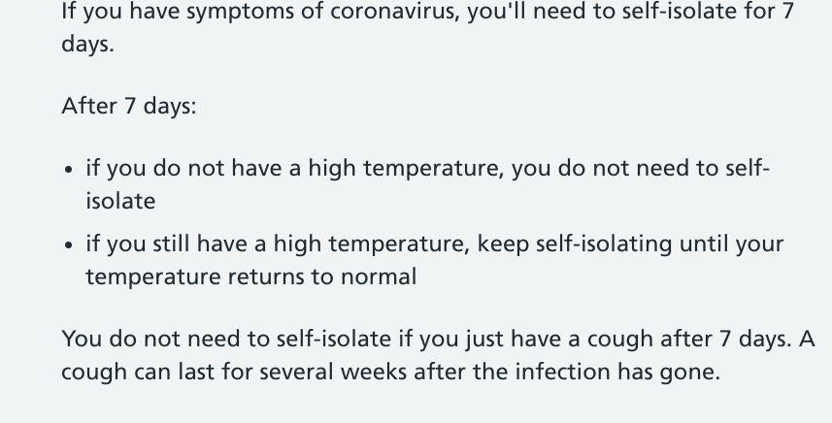Click "you do not need to self-" in the first bullet
832x423 pixels.
(x=641, y=169)
